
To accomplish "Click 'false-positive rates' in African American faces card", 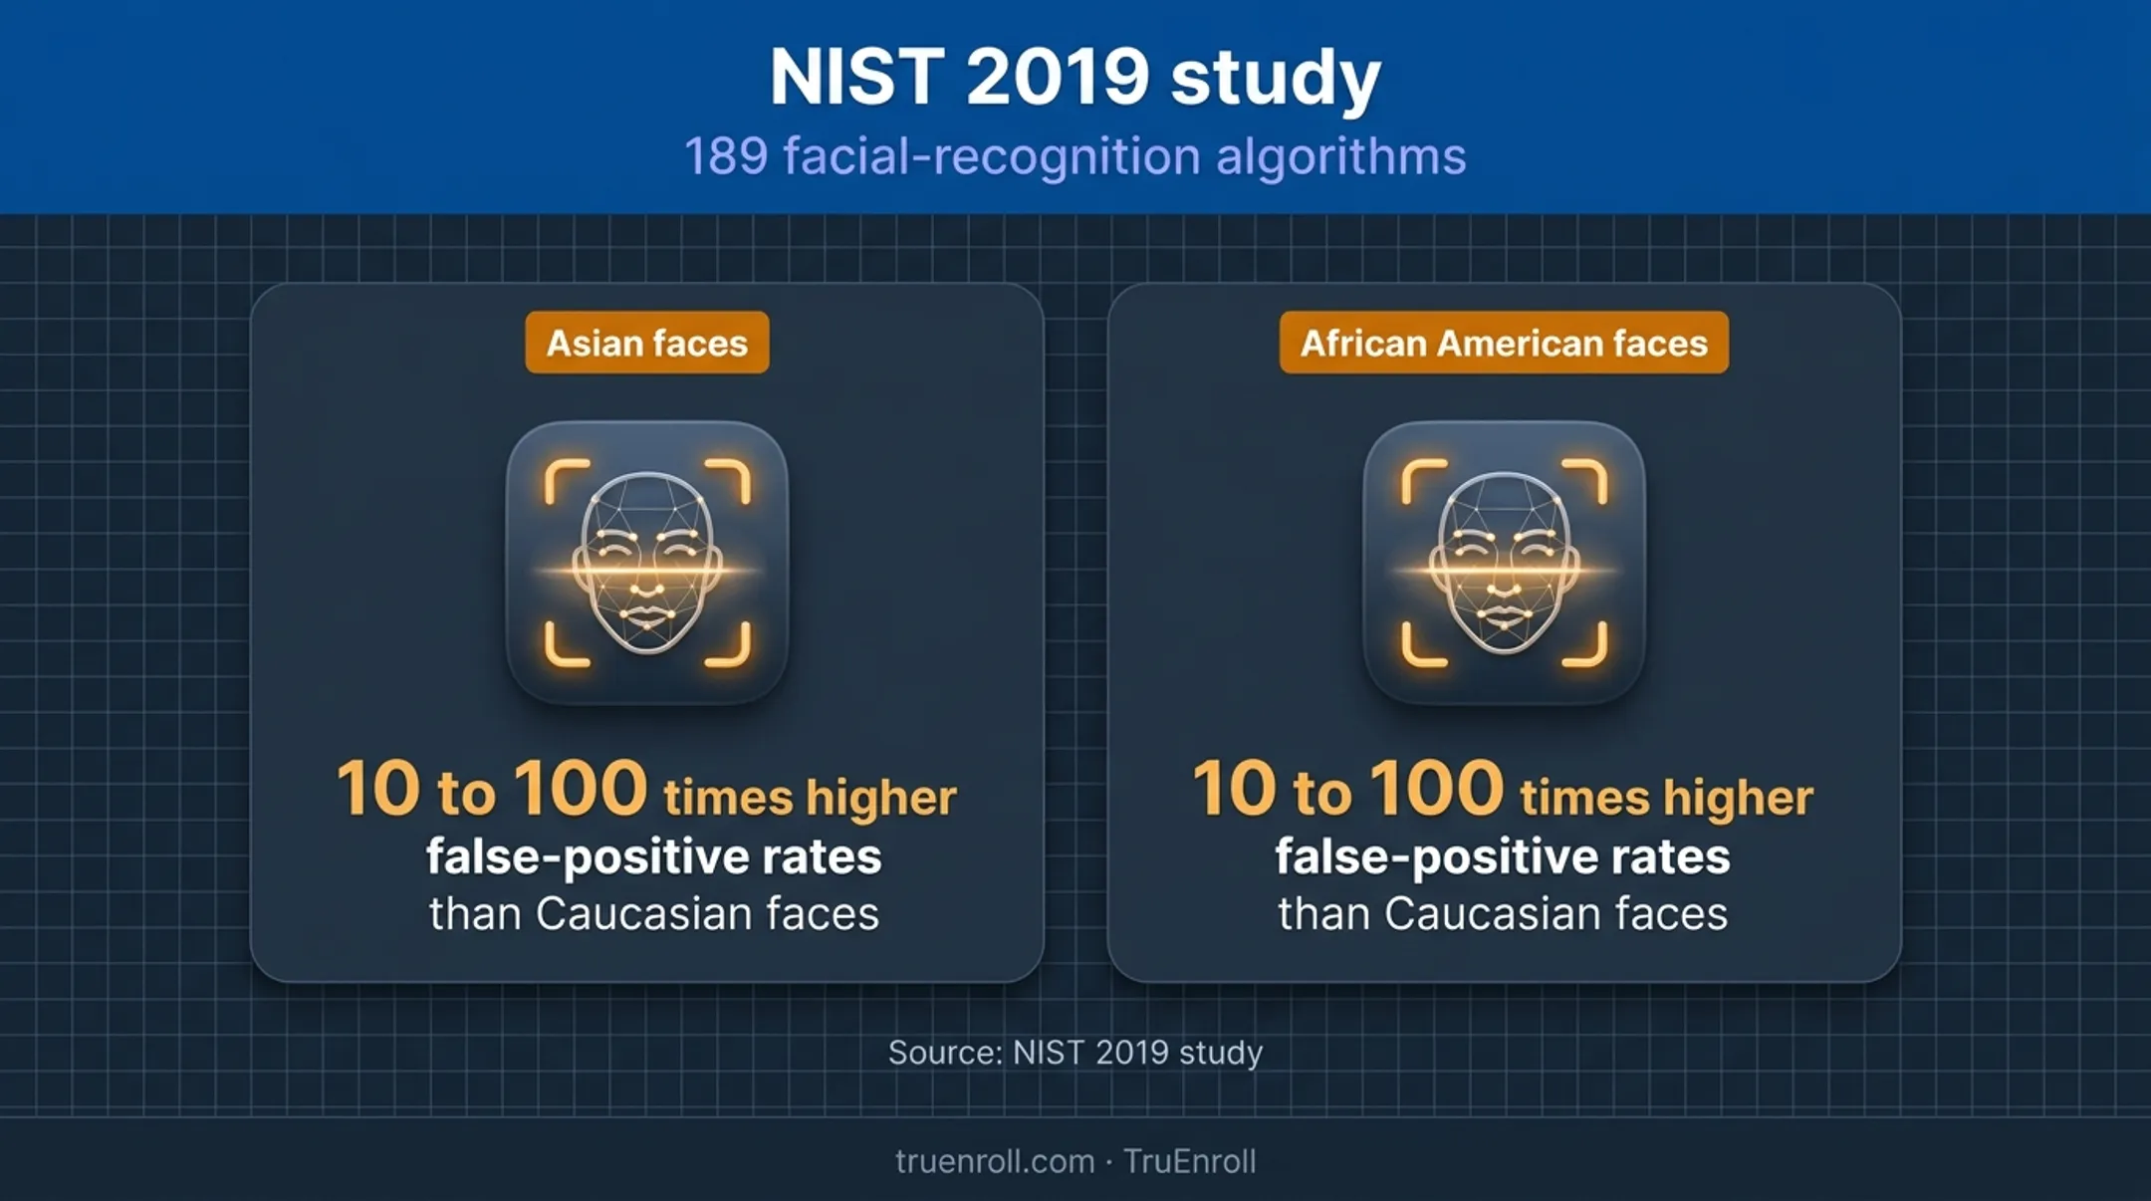I will click(x=1503, y=857).
